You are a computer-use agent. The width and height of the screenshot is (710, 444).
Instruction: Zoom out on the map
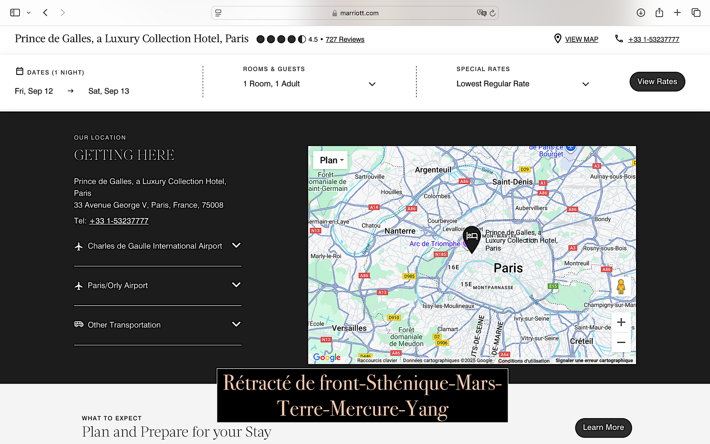[621, 342]
